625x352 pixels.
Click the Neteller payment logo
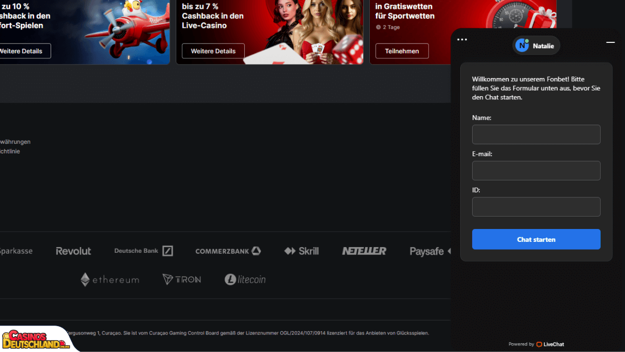[x=364, y=251]
